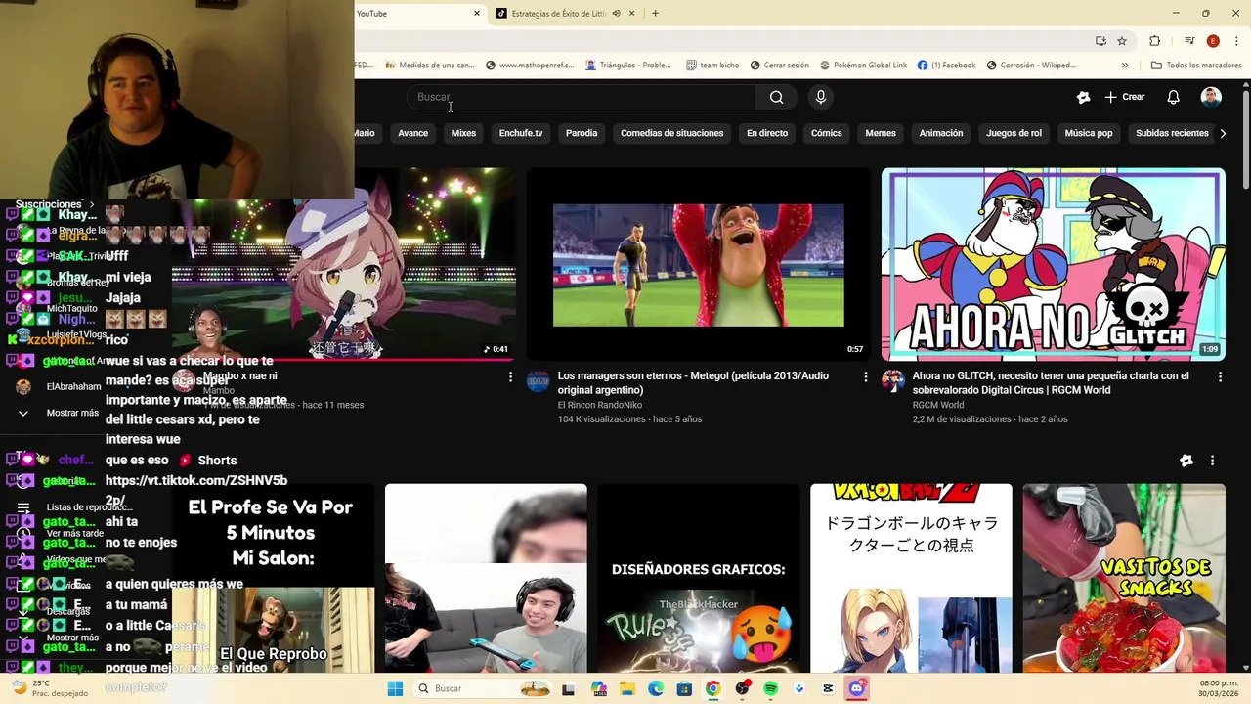Open the Ahora no GLITCH video thumbnail

[x=1054, y=264]
